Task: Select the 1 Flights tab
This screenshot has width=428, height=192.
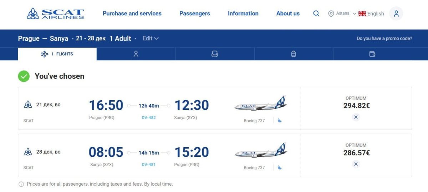Action: pos(57,54)
